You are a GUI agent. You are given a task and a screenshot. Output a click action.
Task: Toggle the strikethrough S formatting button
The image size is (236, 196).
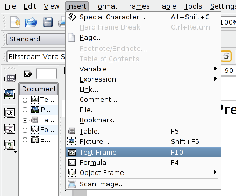226,56
